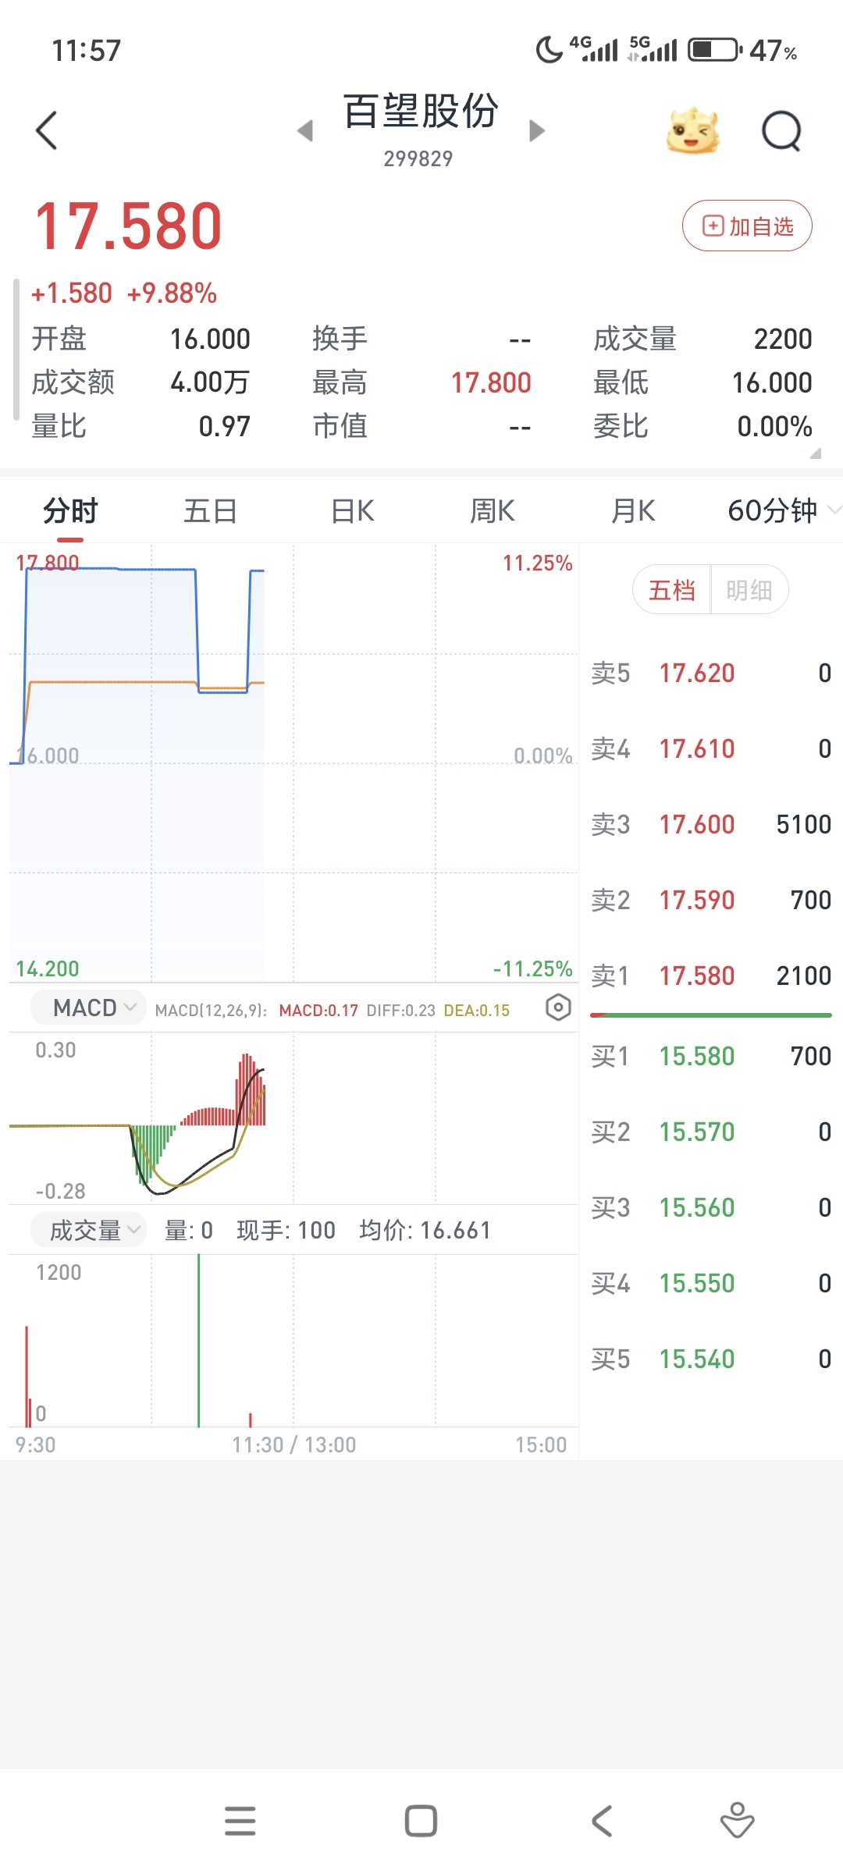This screenshot has height=1873, width=843.
Task: Switch order book to 明细 view
Action: tap(749, 590)
